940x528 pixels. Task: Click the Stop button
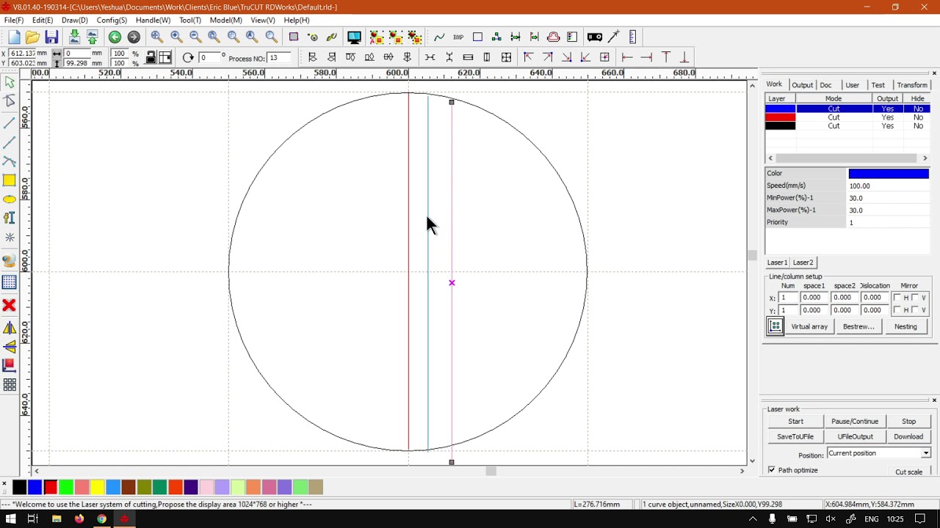(908, 422)
